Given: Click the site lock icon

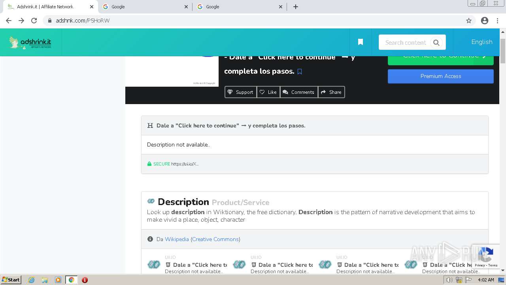Looking at the screenshot, I should pos(49,21).
